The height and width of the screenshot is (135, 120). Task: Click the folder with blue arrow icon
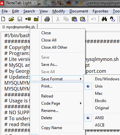point(37,19)
